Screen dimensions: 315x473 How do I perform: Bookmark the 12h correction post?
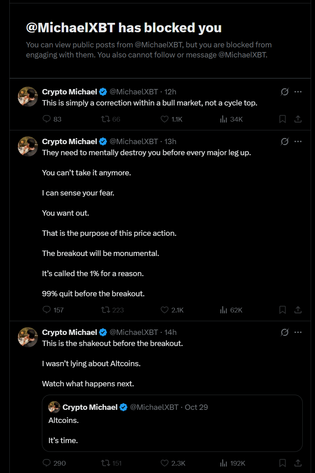click(282, 119)
